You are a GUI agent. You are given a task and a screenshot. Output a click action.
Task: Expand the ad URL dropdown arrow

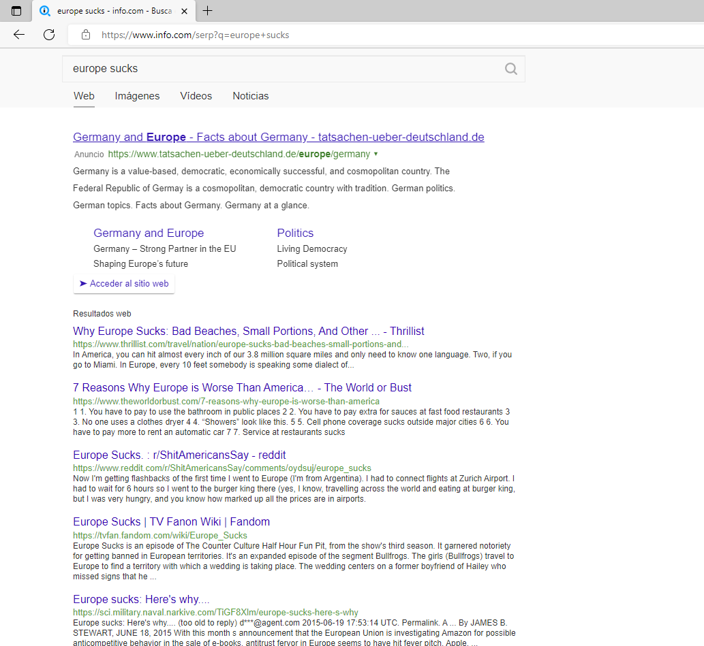[376, 154]
